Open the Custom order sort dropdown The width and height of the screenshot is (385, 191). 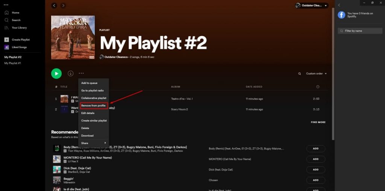[316, 74]
